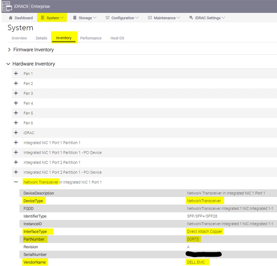Viewport: 277px width, 266px height.
Task: Expand the iDRAC inventory entry
Action: click(16, 133)
